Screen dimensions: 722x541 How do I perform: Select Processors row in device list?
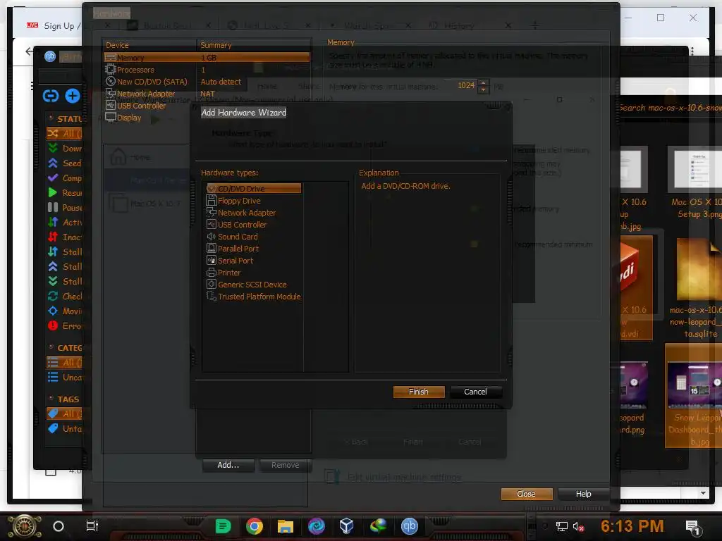(207, 70)
